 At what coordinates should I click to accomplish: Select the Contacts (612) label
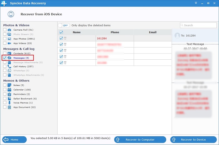coord(22,53)
